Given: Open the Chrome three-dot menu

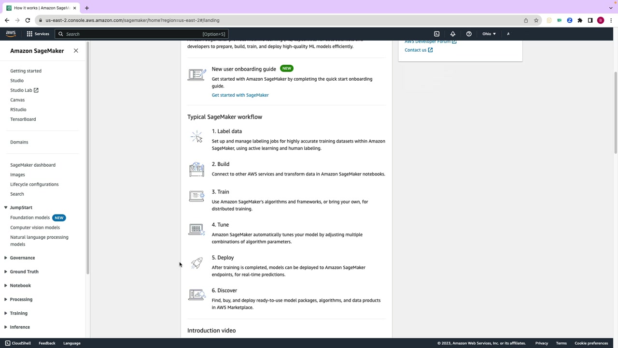Looking at the screenshot, I should point(611,20).
